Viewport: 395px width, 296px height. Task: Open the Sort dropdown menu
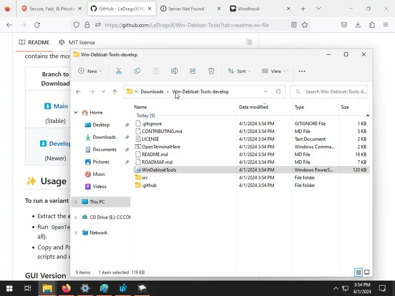239,71
